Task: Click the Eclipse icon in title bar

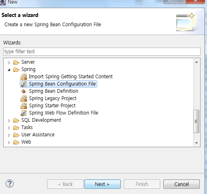Action: click(3, 2)
